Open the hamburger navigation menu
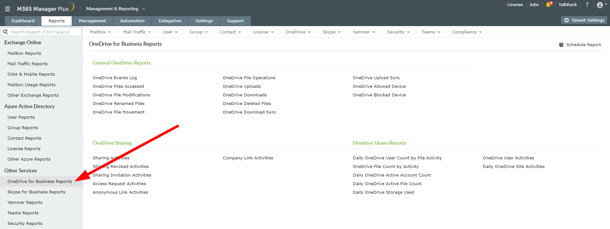610x229 pixels. click(7, 9)
